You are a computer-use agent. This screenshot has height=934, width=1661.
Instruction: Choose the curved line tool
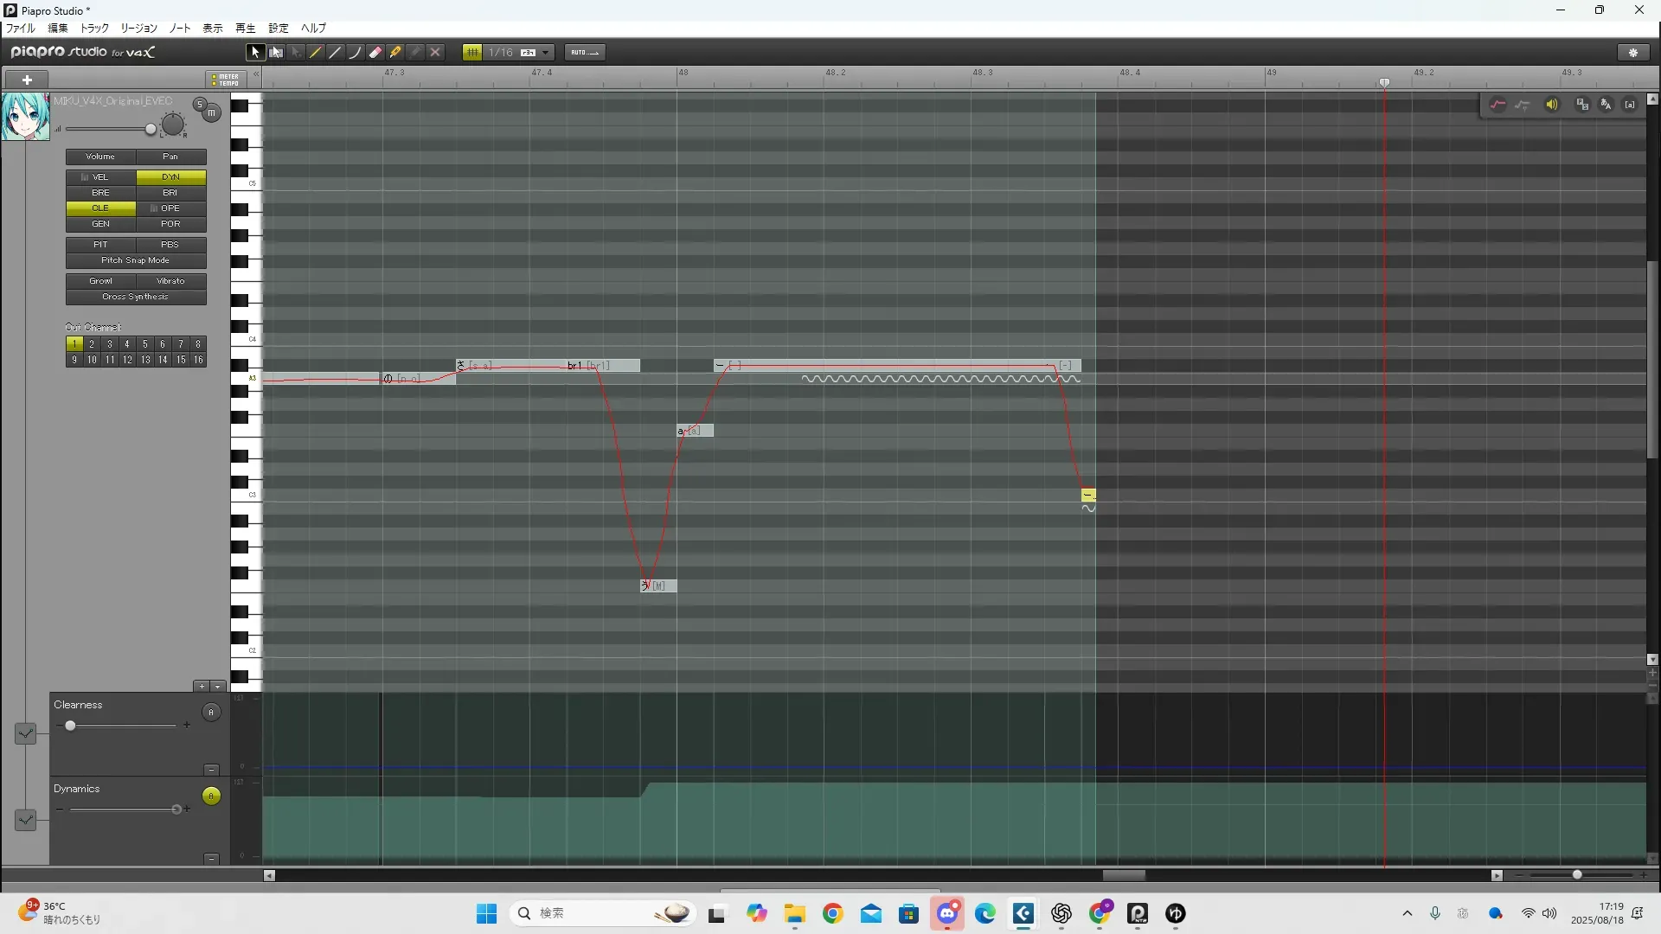[x=355, y=53]
